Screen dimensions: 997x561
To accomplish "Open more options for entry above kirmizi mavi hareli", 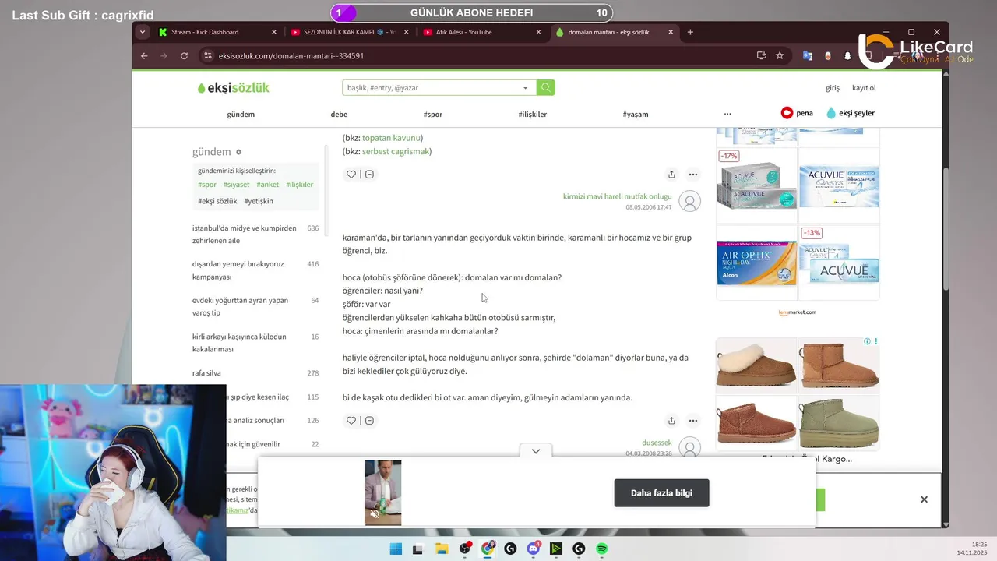I will [692, 175].
